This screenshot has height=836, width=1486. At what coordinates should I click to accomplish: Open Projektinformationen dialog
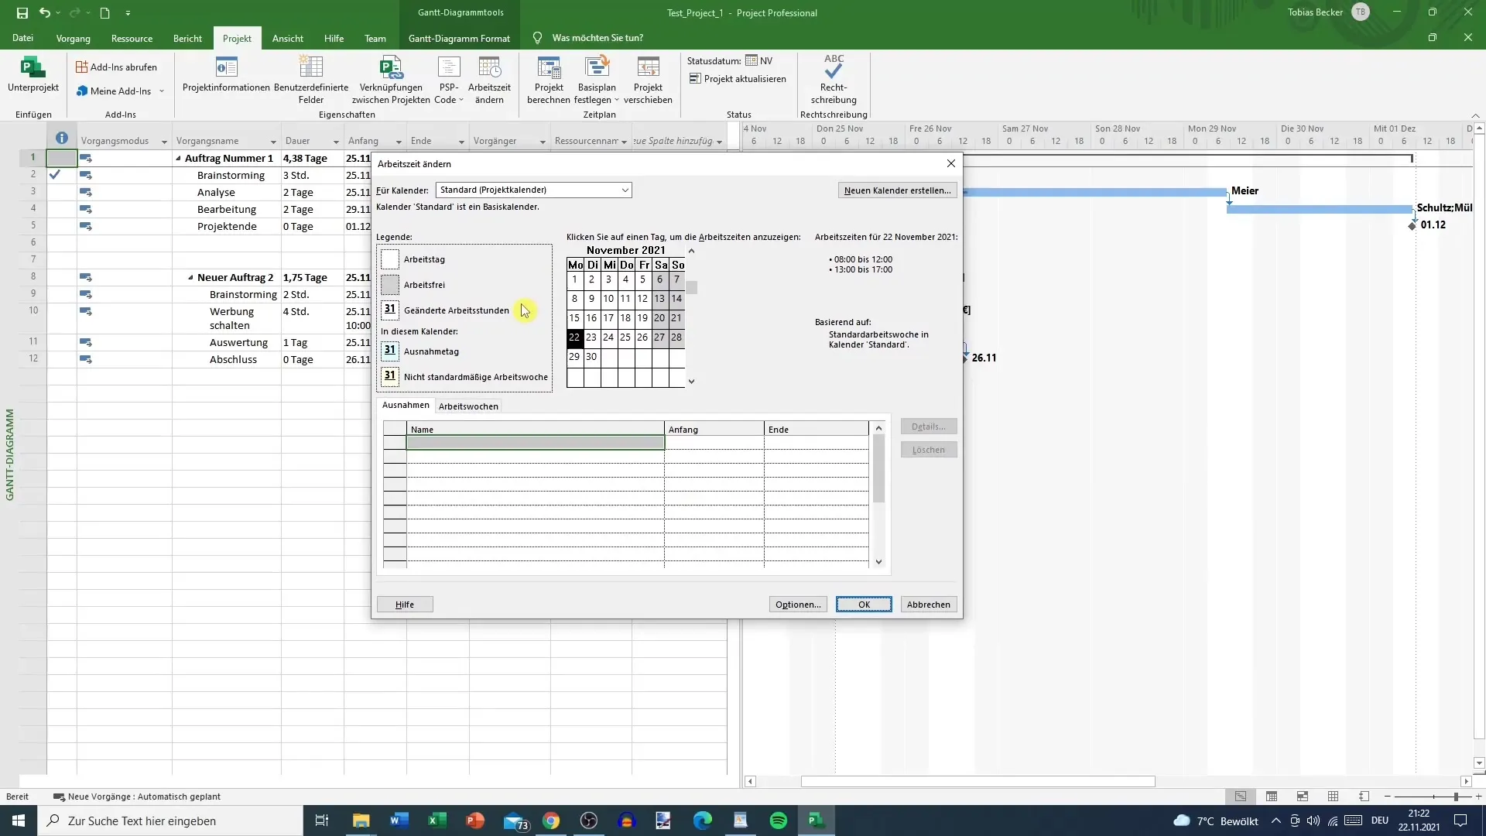click(226, 74)
